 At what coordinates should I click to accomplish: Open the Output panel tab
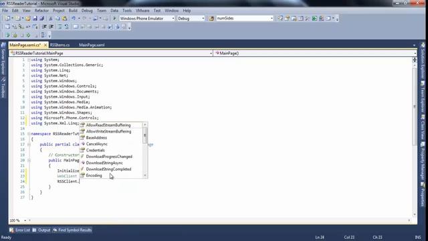pos(41,230)
